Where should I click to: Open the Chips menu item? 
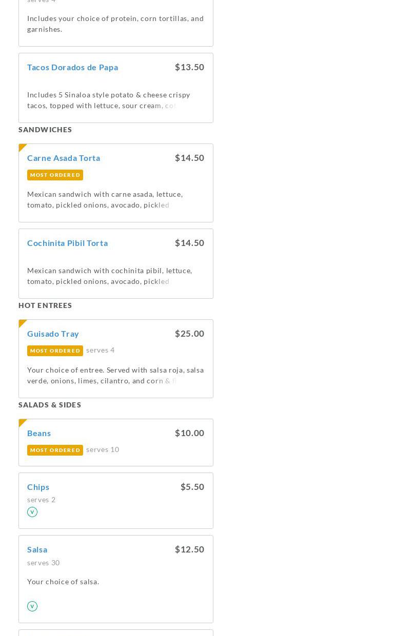click(38, 487)
